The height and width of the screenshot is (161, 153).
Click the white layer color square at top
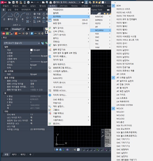[103, 2]
